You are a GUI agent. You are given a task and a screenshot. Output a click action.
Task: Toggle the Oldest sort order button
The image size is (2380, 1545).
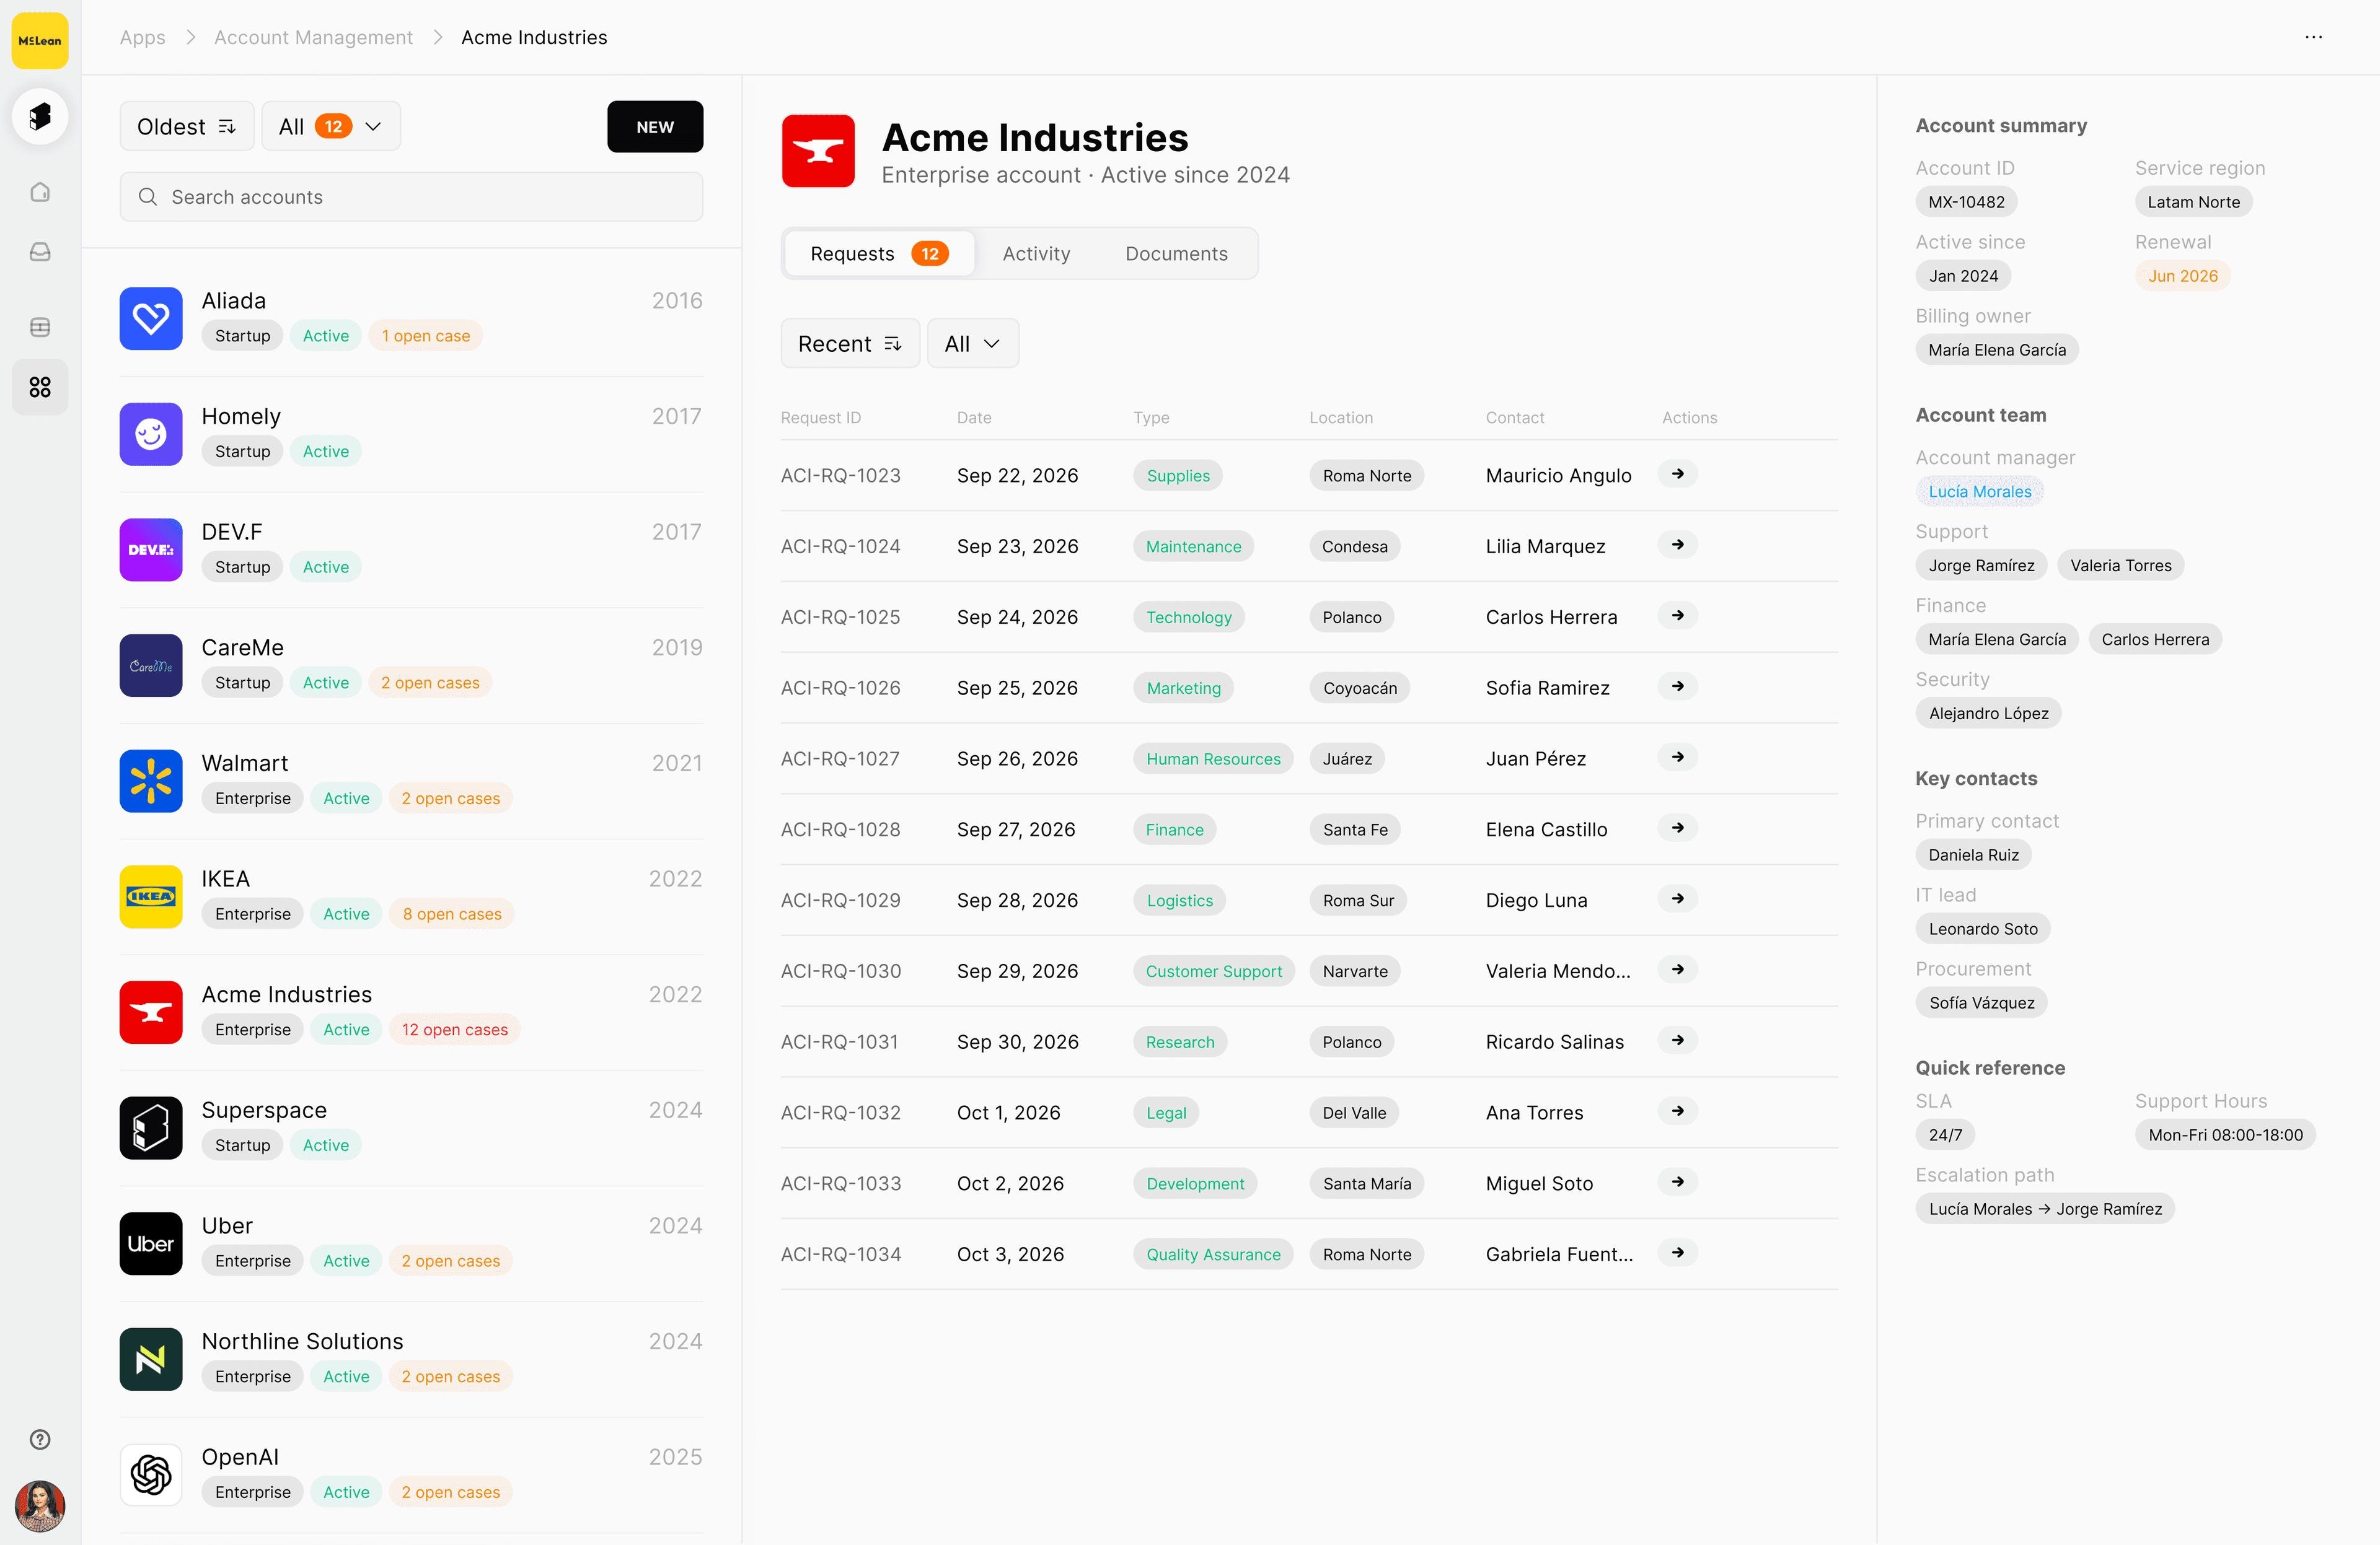(x=187, y=127)
